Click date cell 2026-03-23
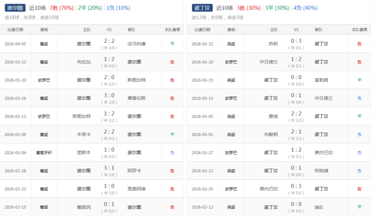The width and height of the screenshot is (371, 216). click(15, 62)
